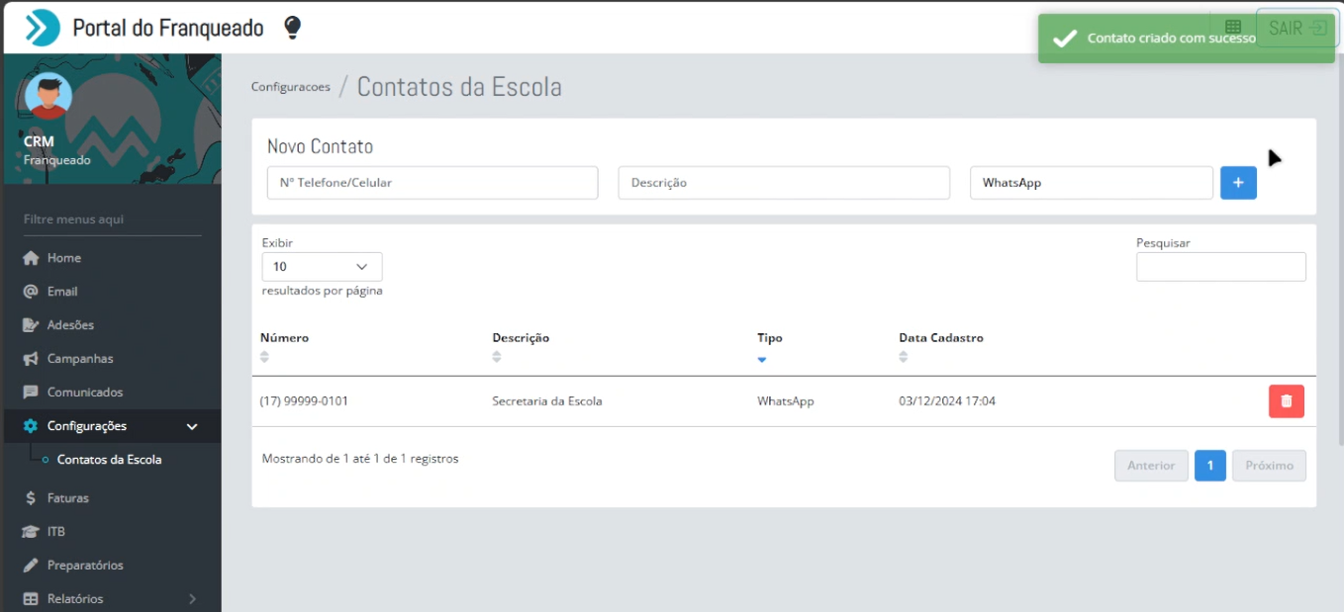Click the SAIR logout button
This screenshot has height=612, width=1344.
tap(1296, 28)
